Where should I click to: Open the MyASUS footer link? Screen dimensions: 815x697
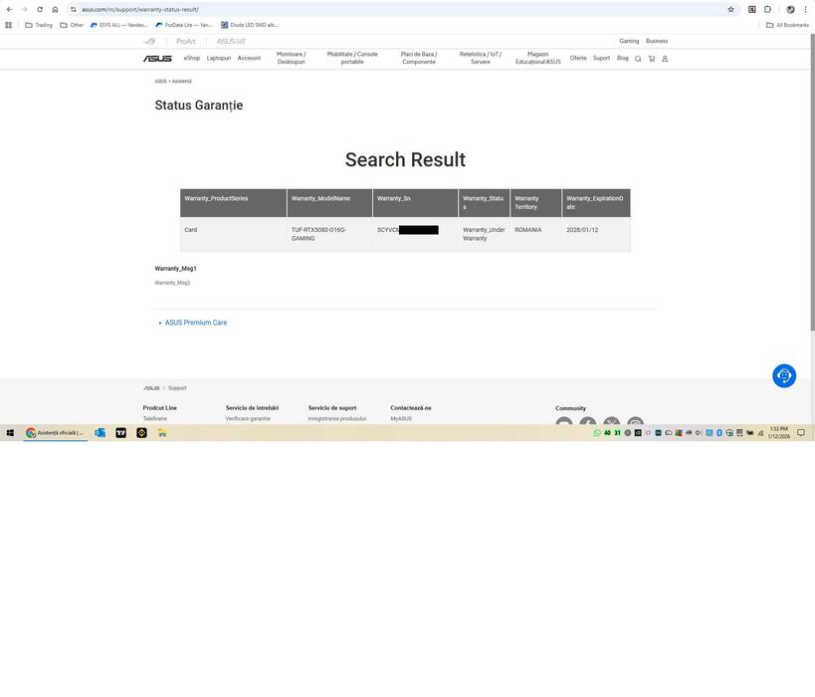[401, 419]
